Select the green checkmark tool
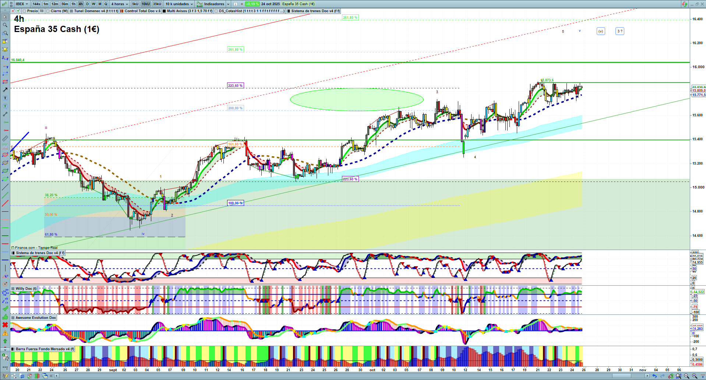This screenshot has width=706, height=380. point(5,309)
